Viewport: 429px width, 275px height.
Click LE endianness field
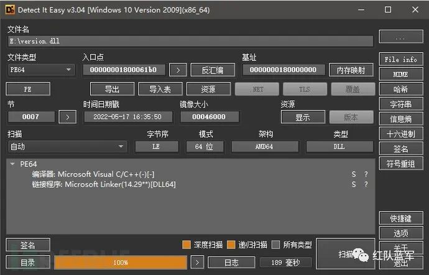(x=157, y=147)
